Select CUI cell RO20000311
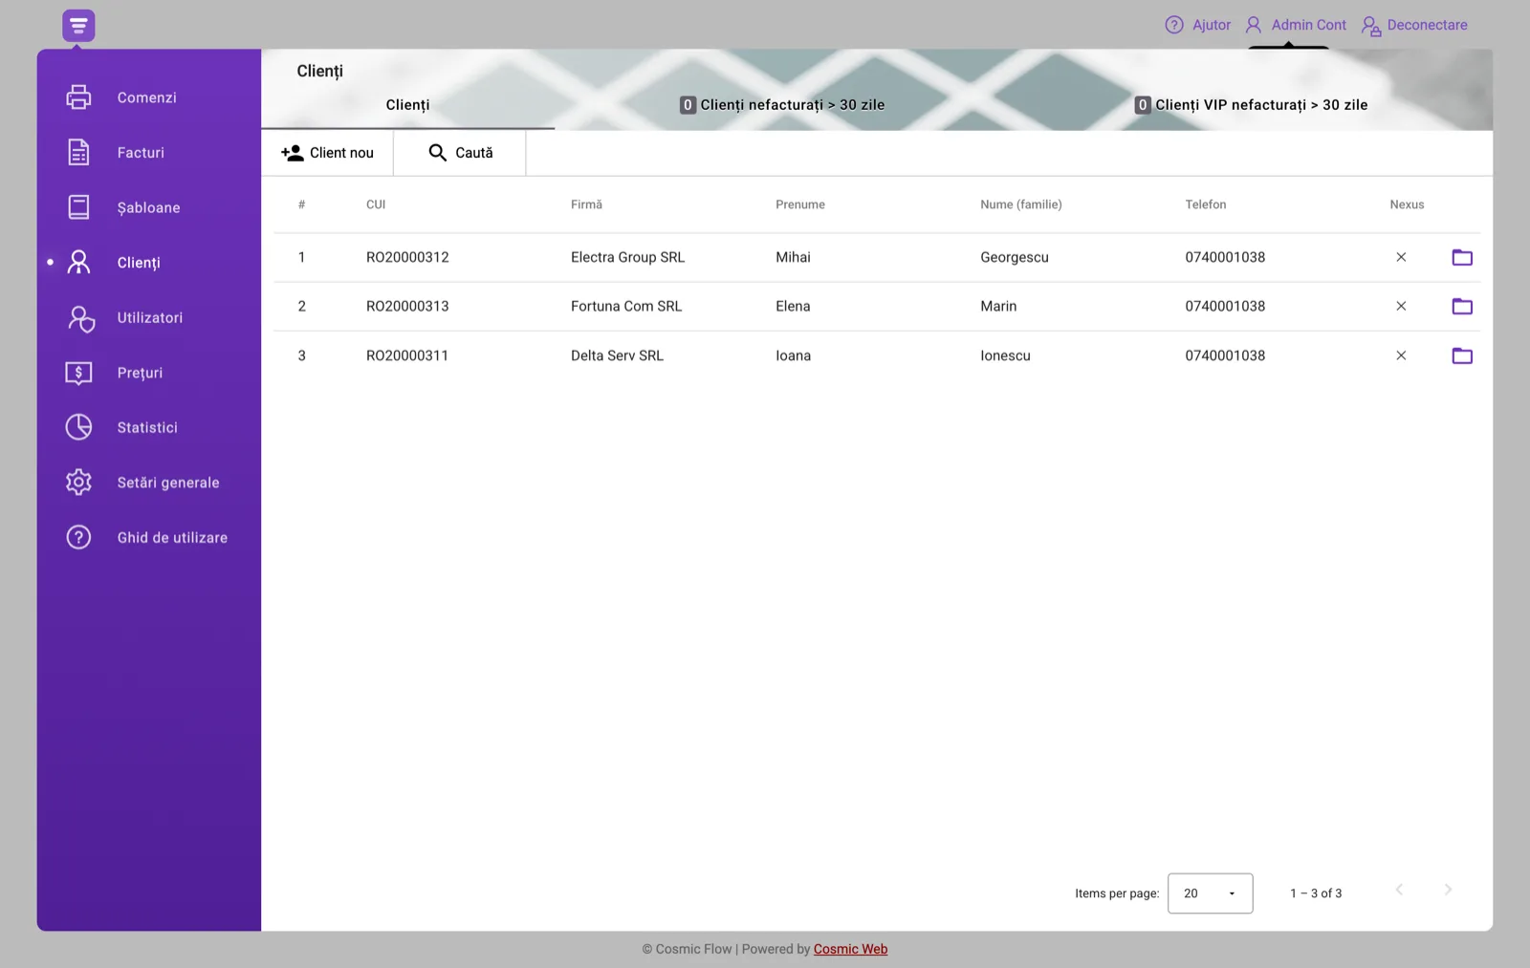 pos(407,355)
